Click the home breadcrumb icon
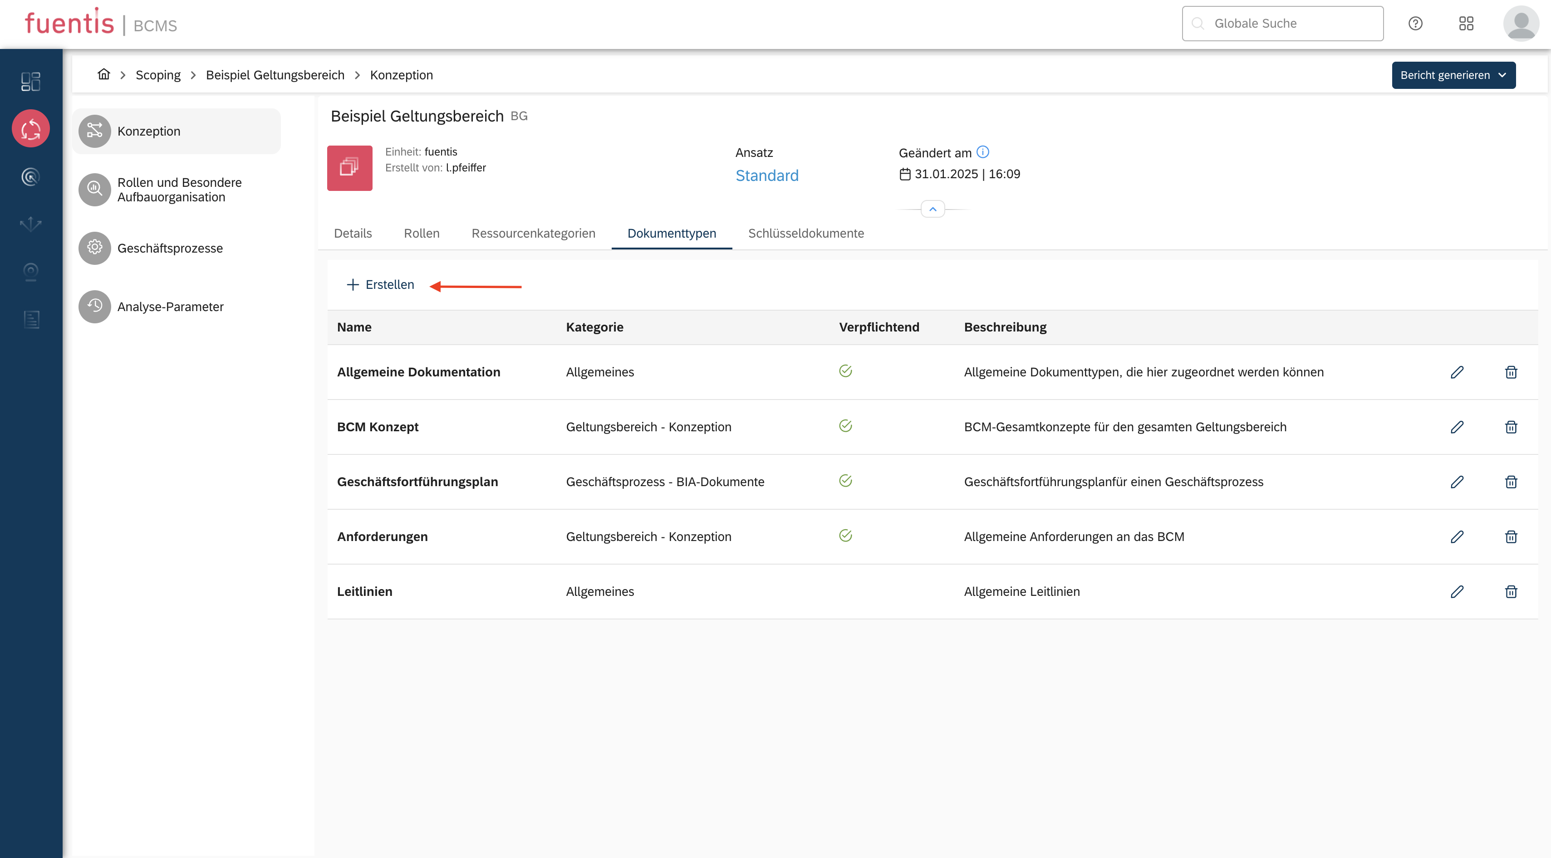This screenshot has height=858, width=1551. click(103, 75)
